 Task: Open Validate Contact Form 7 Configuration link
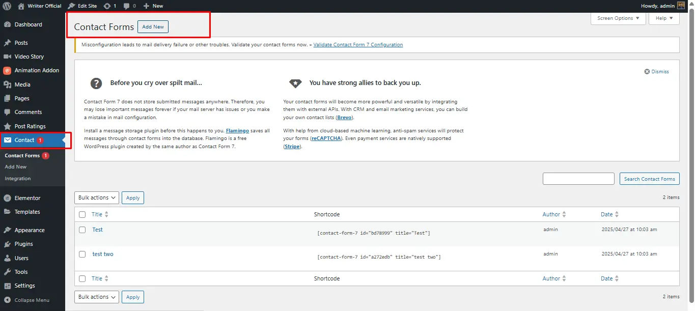[x=358, y=45]
